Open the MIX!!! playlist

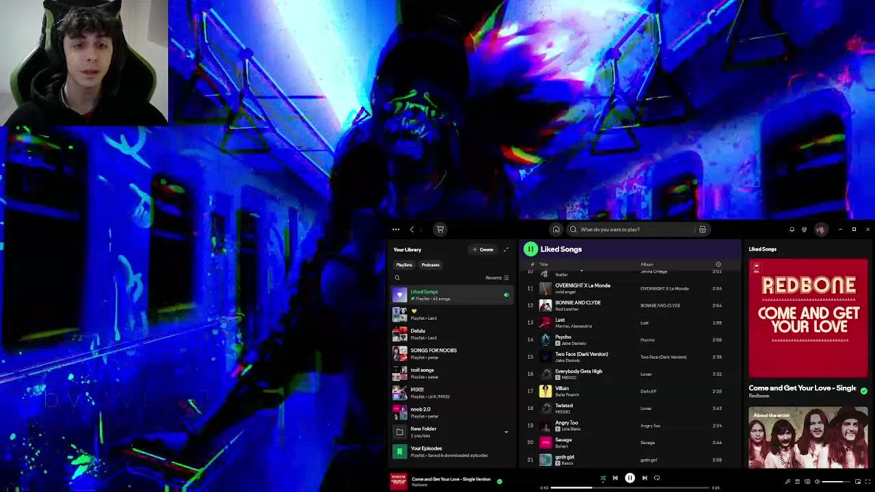point(452,393)
